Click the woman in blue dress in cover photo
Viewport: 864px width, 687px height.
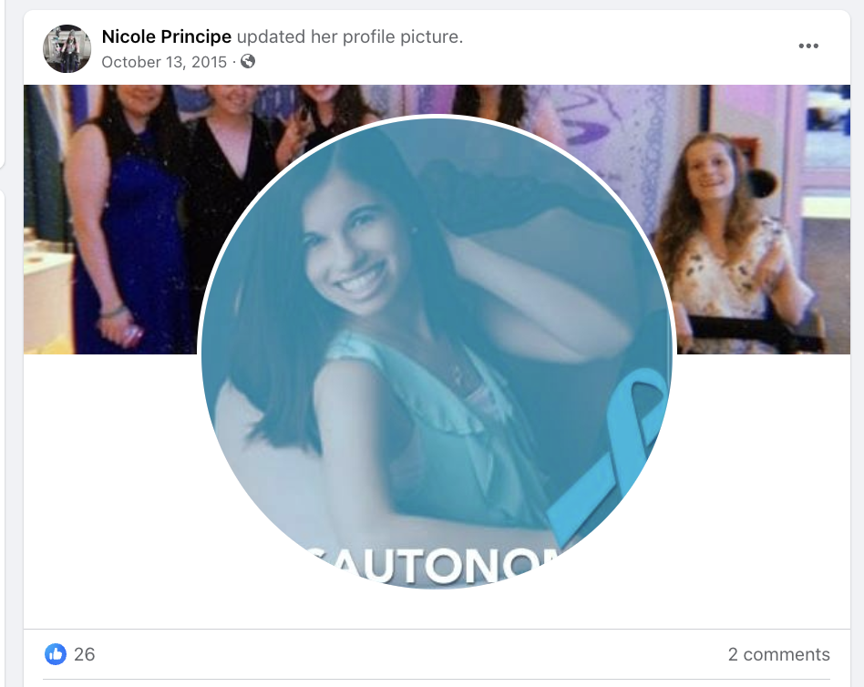click(124, 220)
